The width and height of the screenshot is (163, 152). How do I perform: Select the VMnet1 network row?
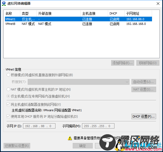(x=78, y=19)
